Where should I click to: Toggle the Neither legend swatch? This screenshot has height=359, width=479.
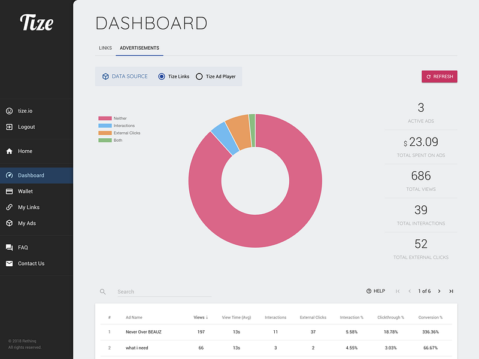[x=105, y=118]
